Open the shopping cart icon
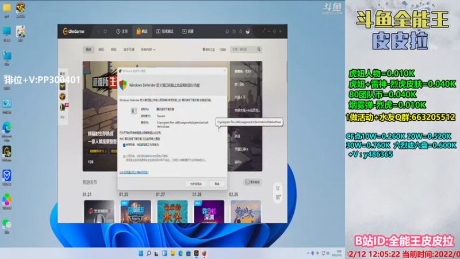Image resolution: width=460 pixels, height=259 pixels. coord(278,188)
